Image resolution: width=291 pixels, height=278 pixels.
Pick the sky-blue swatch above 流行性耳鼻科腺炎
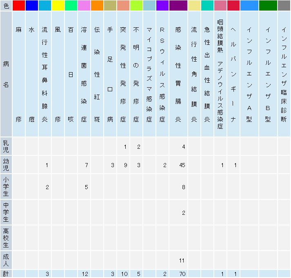[45, 6]
